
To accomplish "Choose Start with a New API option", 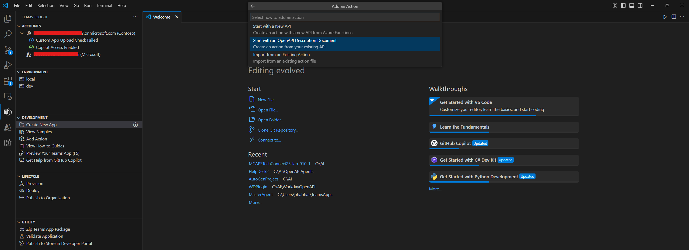I will tap(345, 29).
